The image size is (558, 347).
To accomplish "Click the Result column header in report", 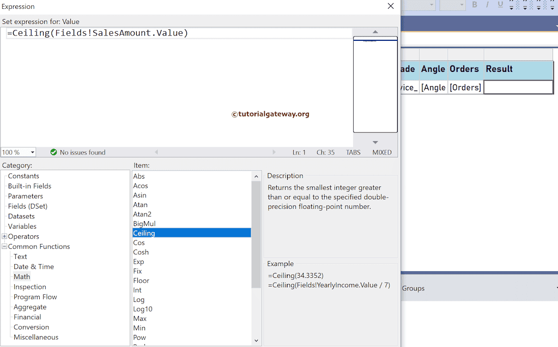I will (519, 69).
